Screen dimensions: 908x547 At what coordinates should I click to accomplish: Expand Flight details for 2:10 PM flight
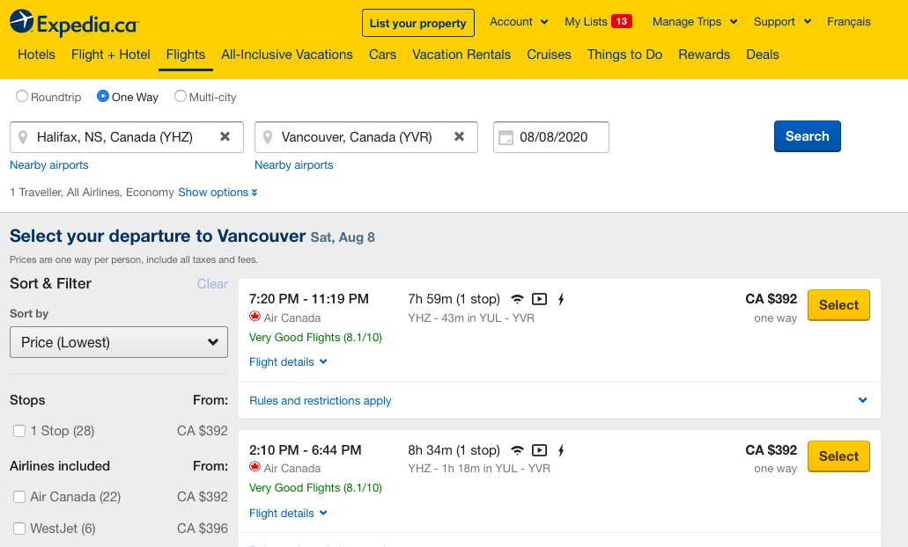pyautogui.click(x=288, y=514)
